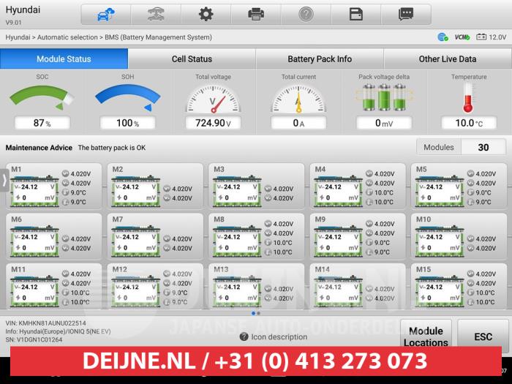This screenshot has height=384, width=512.
Task: Select the M11 module card
Action: 54,286
